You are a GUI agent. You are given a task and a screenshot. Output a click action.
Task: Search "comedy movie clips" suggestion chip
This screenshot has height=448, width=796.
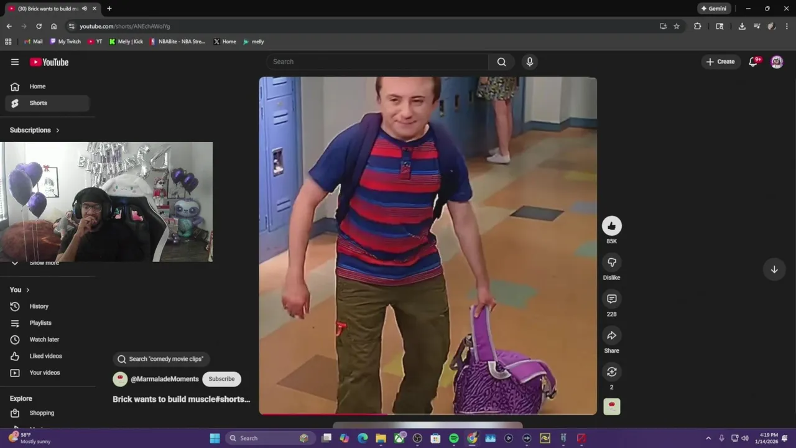coord(161,359)
